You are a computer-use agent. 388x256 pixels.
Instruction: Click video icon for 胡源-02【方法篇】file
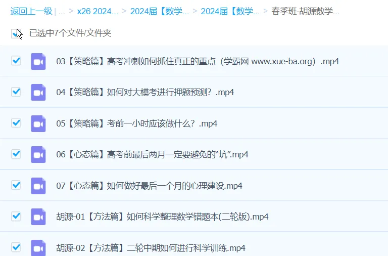point(38,247)
